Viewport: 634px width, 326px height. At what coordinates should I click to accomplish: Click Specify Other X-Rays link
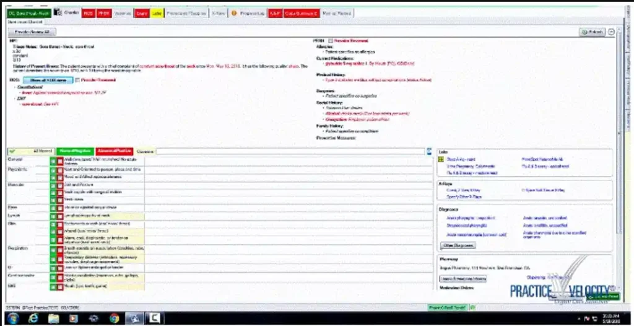click(464, 197)
